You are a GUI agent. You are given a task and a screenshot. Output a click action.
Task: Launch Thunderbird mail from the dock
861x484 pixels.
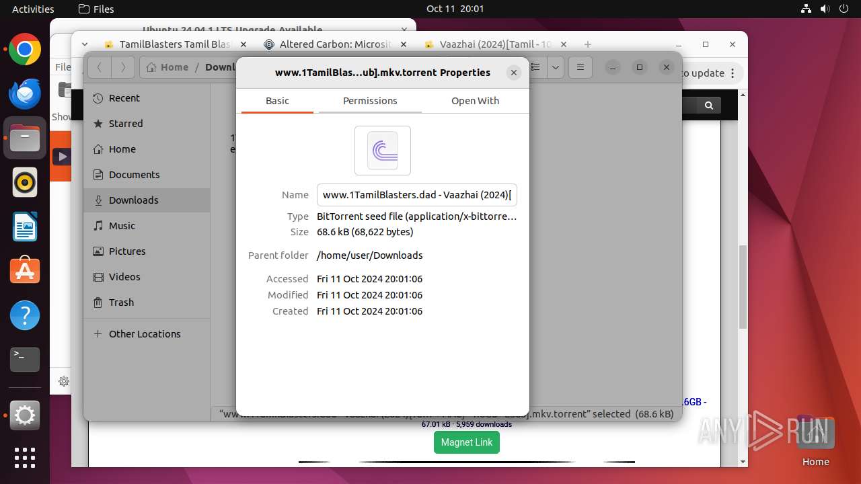tap(25, 94)
